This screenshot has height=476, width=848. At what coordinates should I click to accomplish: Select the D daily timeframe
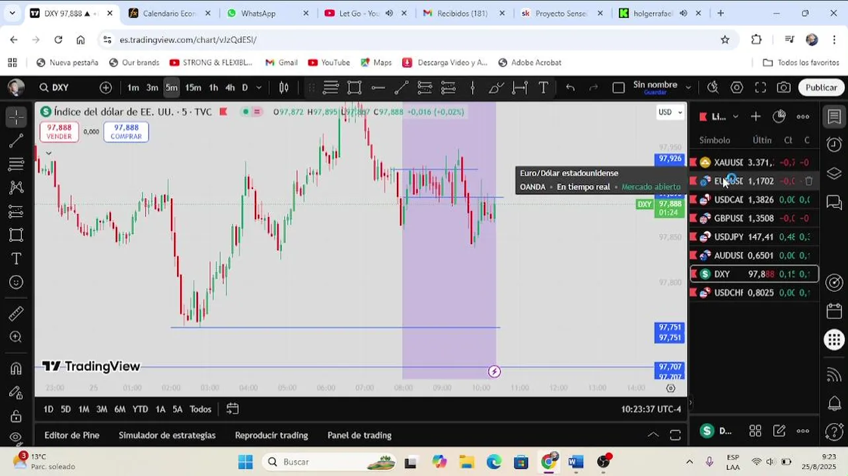[x=244, y=87]
